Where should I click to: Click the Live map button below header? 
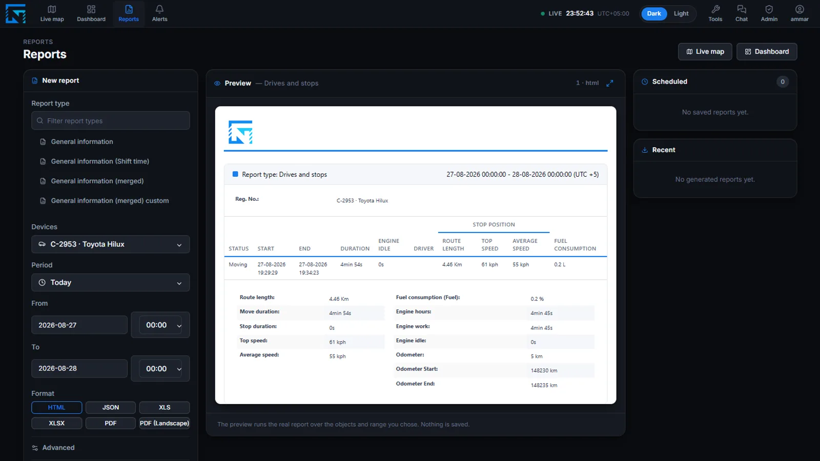point(705,52)
